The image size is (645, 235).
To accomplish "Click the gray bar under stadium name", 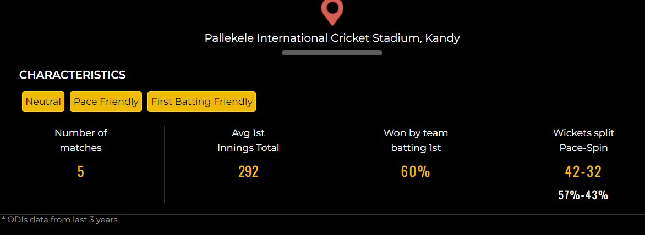I will (332, 53).
